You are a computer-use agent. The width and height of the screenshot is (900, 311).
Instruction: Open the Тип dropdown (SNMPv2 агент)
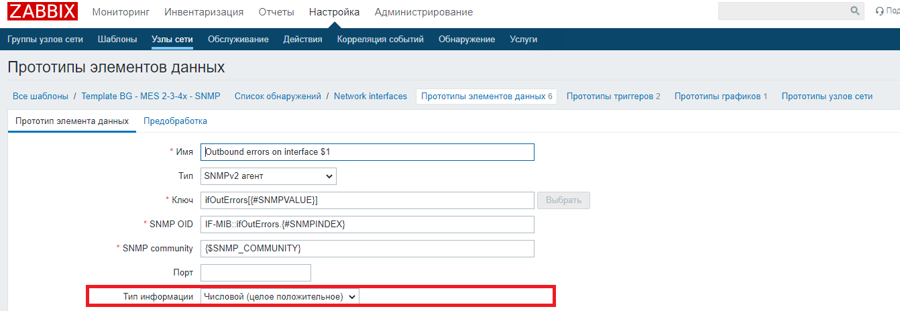tap(268, 176)
